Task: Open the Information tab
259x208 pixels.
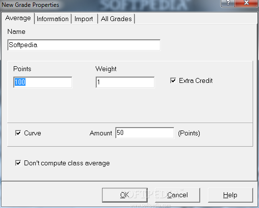Action: click(x=52, y=19)
